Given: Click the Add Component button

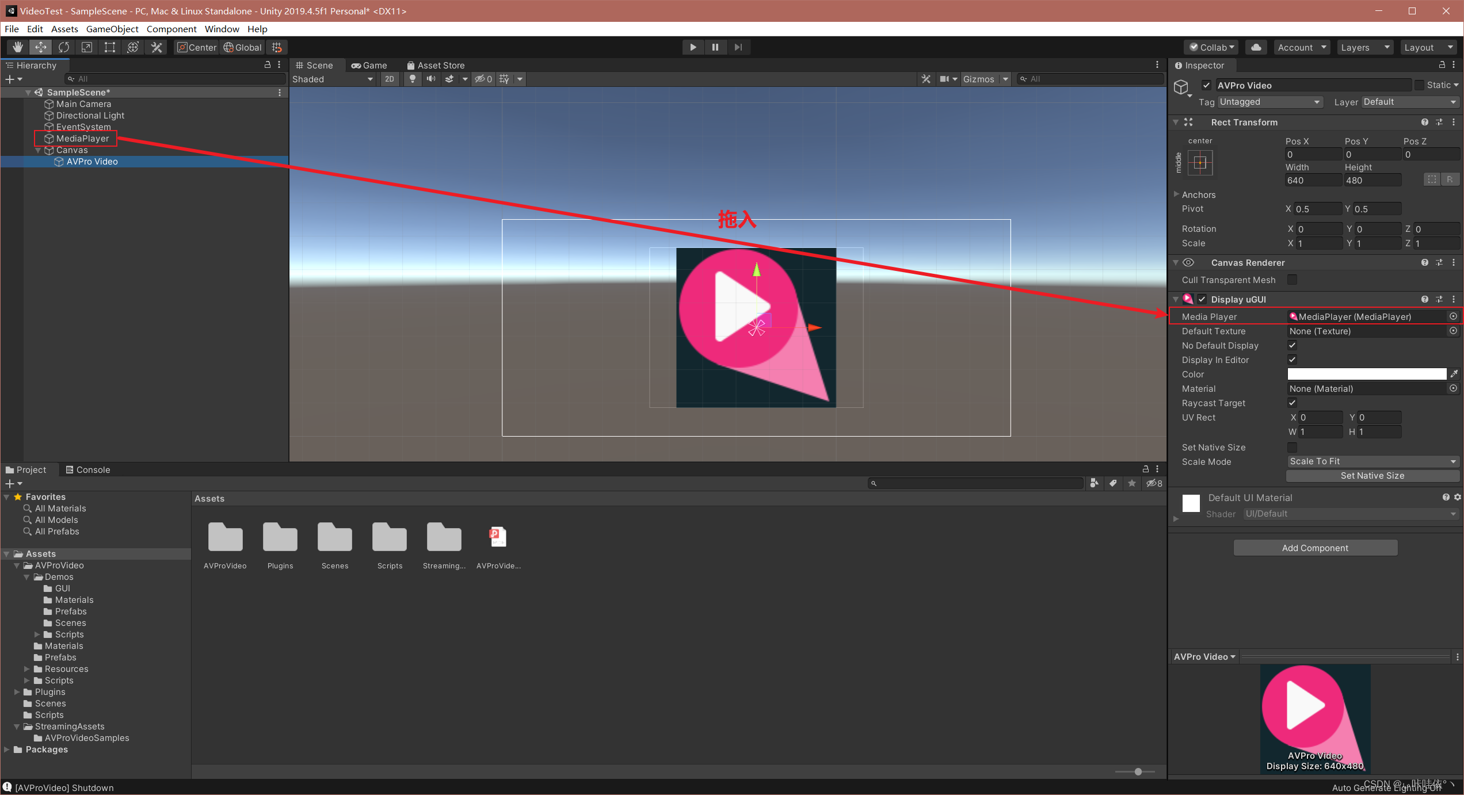Looking at the screenshot, I should 1315,548.
